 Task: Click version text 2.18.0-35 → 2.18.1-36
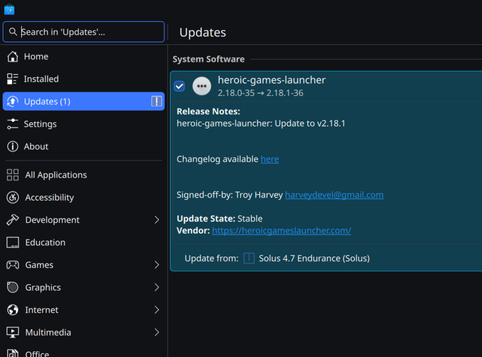[260, 93]
